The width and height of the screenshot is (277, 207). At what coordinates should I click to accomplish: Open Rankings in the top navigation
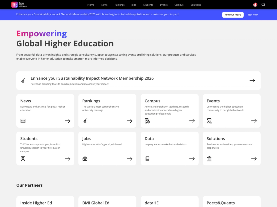[x=120, y=5]
